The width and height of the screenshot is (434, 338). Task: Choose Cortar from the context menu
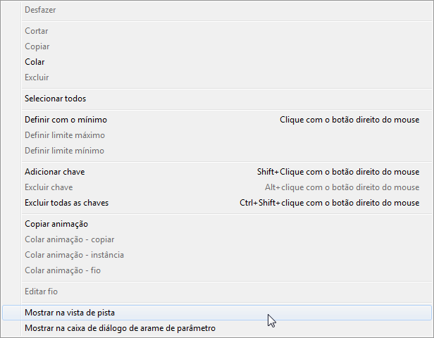tap(37, 31)
